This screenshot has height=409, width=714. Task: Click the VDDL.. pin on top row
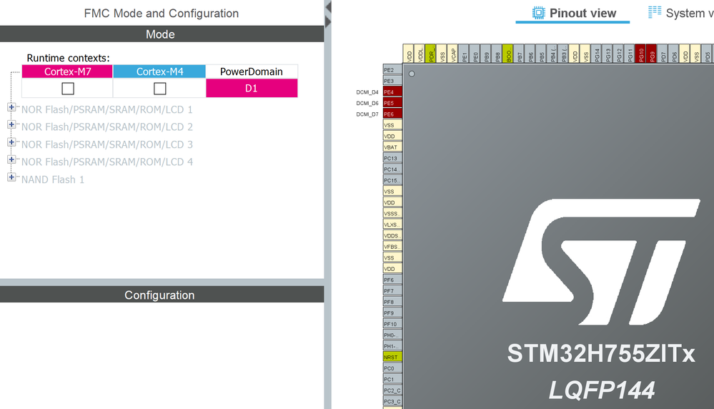(420, 54)
